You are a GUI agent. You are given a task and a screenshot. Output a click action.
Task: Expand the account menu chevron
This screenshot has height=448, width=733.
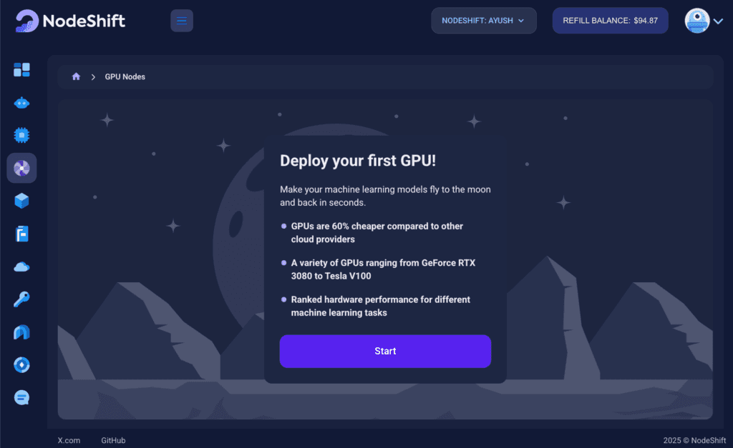tap(719, 21)
